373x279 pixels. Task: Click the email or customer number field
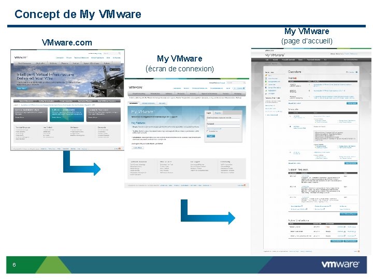point(223,120)
